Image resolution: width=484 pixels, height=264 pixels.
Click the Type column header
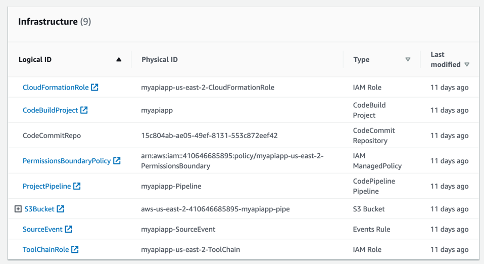(x=361, y=59)
